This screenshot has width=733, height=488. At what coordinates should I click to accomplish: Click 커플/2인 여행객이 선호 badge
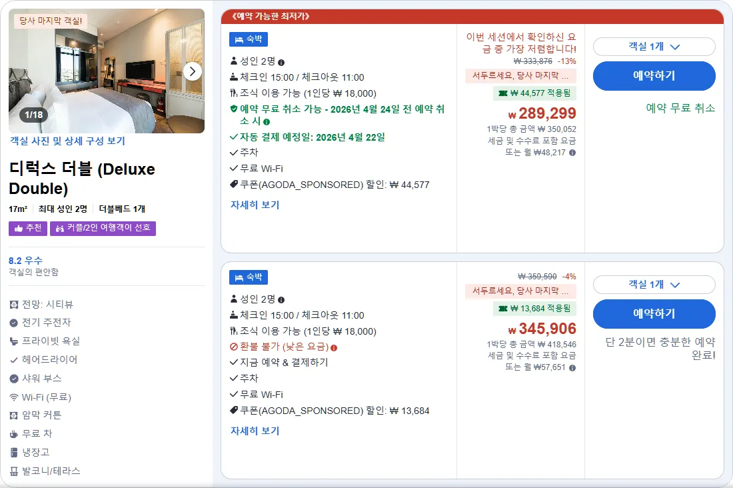103,228
